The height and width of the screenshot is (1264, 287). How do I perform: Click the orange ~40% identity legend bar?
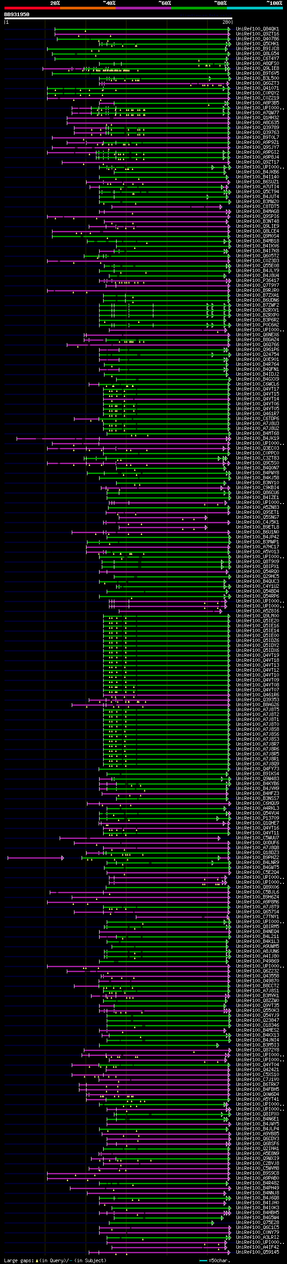pyautogui.click(x=88, y=8)
